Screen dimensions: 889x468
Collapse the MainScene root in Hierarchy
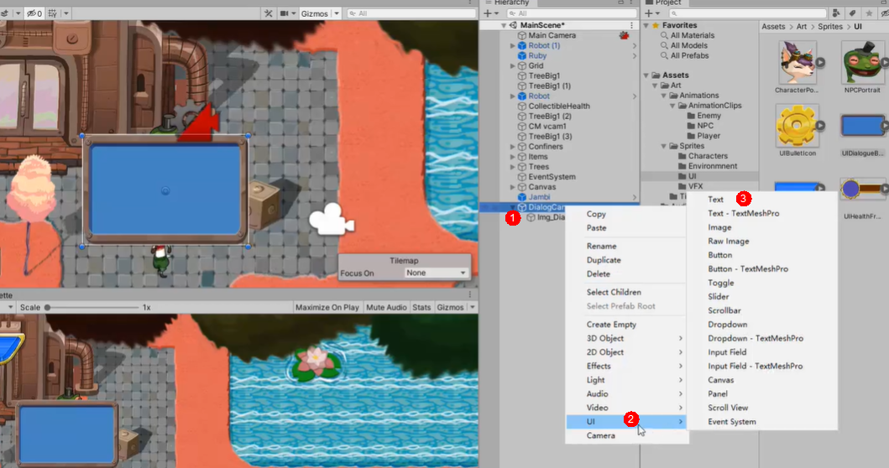coord(504,25)
